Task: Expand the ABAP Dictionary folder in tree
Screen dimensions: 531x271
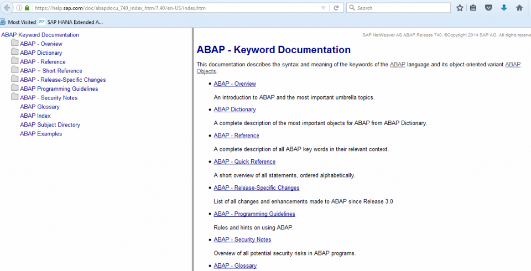Action: coord(15,53)
